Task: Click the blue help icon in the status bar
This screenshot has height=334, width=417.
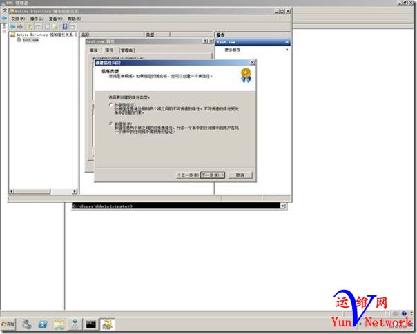Action: coord(405,313)
